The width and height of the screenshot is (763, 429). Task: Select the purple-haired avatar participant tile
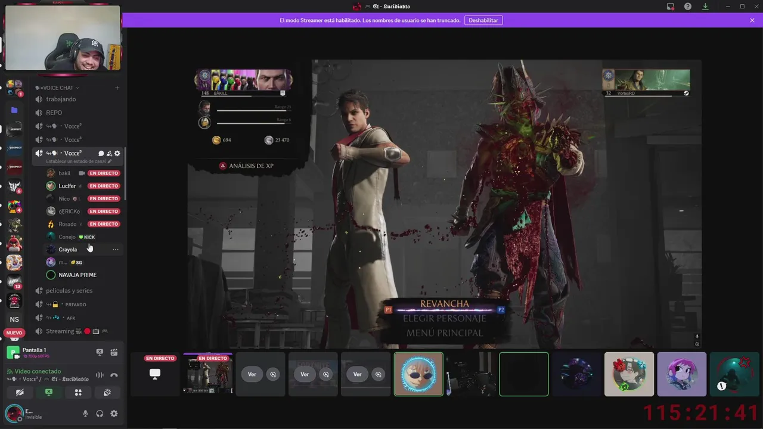click(681, 374)
